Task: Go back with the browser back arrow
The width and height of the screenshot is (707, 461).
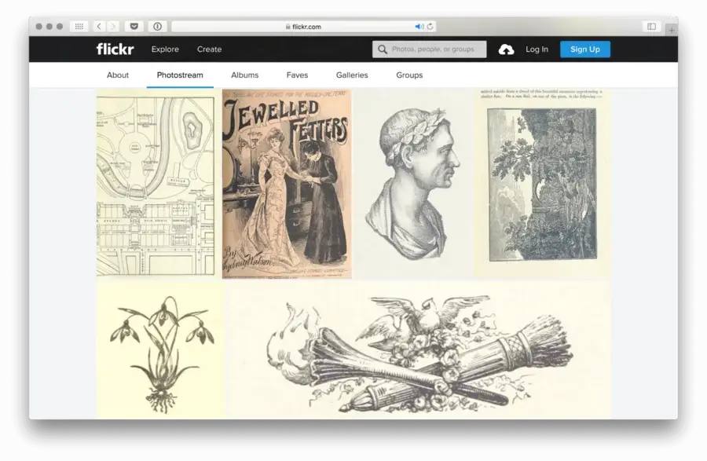Action: (x=99, y=27)
